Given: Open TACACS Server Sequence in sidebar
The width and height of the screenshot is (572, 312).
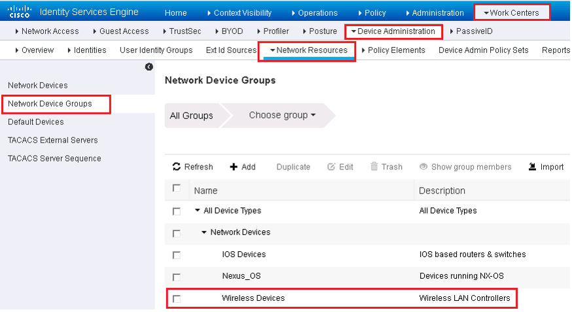Looking at the screenshot, I should click(54, 158).
